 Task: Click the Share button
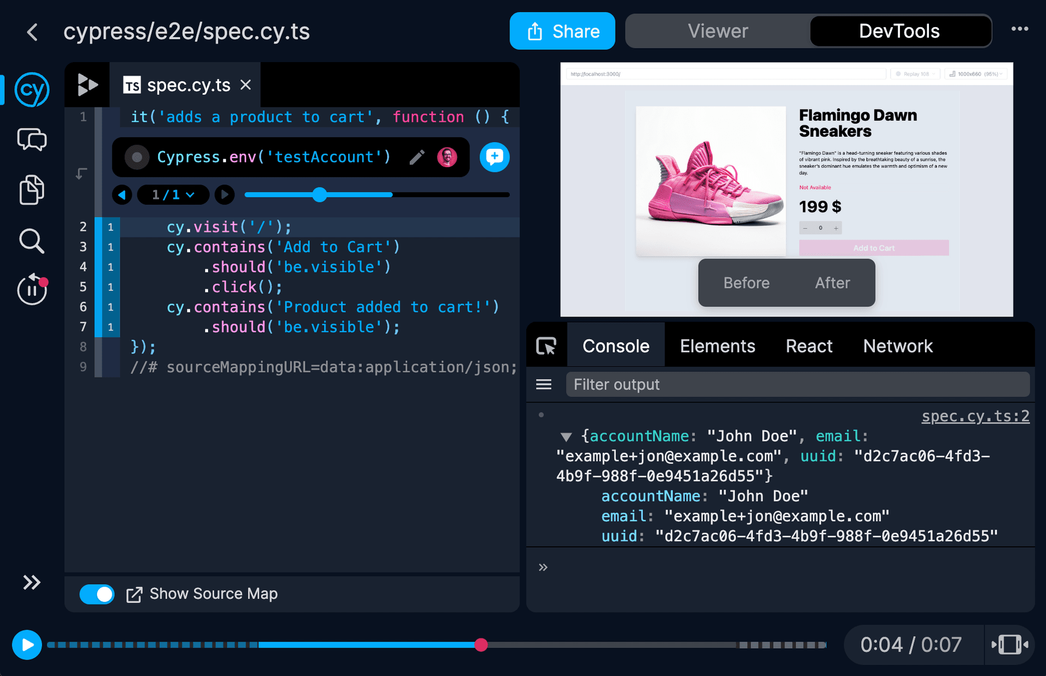[x=563, y=31]
